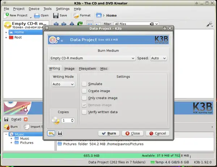Click the Burn icon in project toolbar

click(7, 127)
